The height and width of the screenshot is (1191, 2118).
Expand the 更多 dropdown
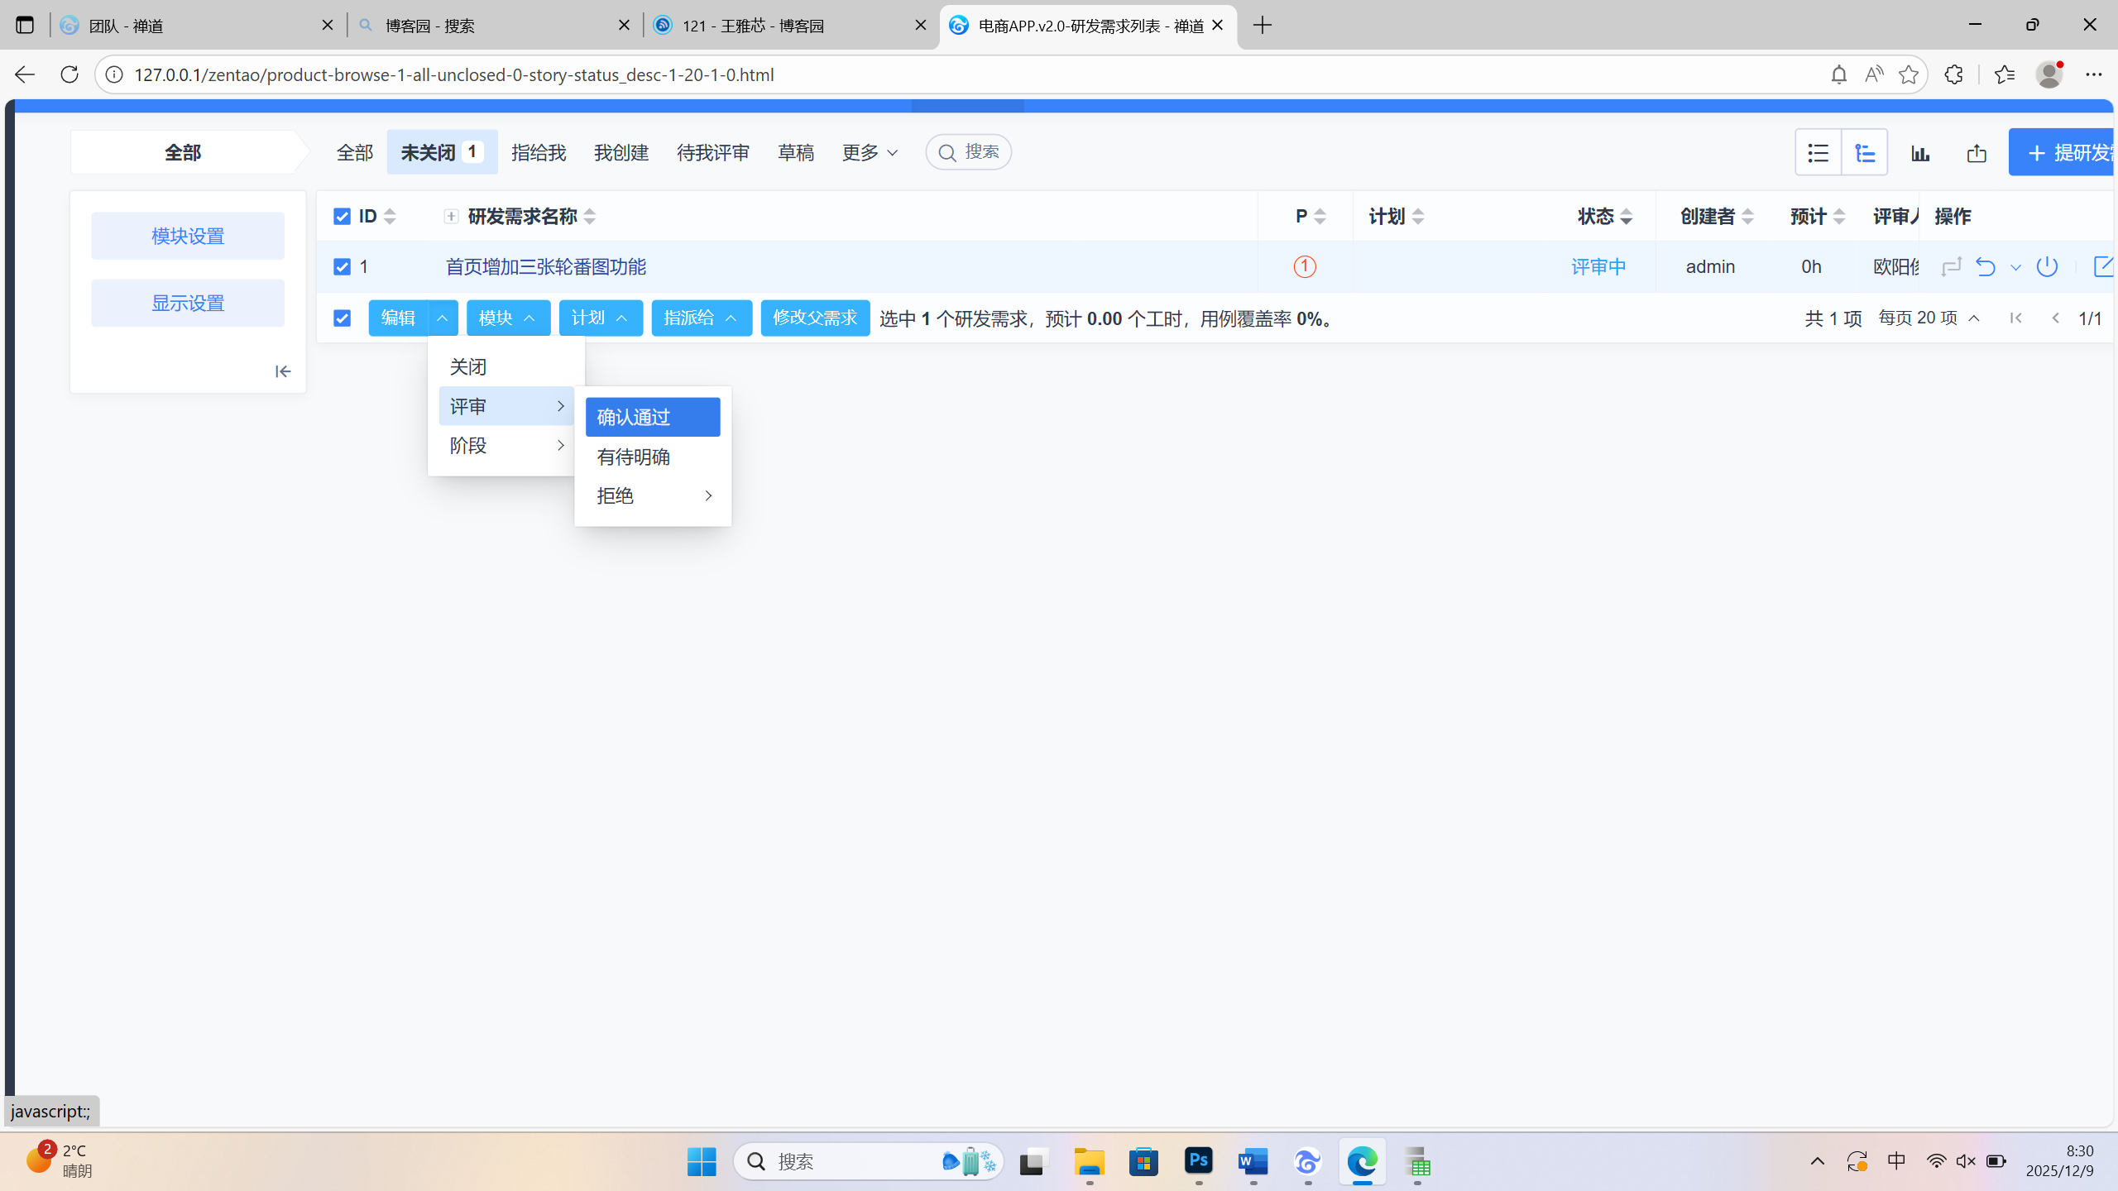(869, 153)
